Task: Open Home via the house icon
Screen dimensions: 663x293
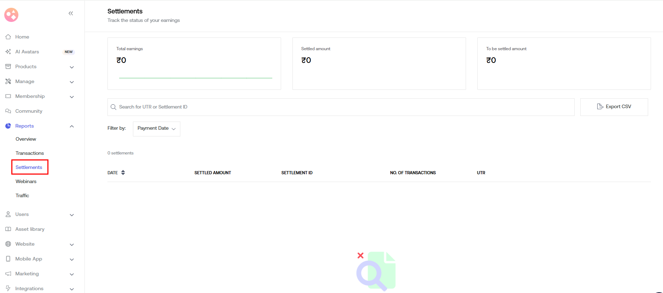Action: (x=8, y=37)
